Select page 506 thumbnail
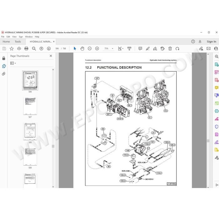Image resolution: width=219 pixels, height=219 pixels. click(x=30, y=81)
